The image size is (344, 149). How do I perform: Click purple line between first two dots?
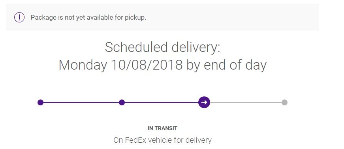point(81,102)
